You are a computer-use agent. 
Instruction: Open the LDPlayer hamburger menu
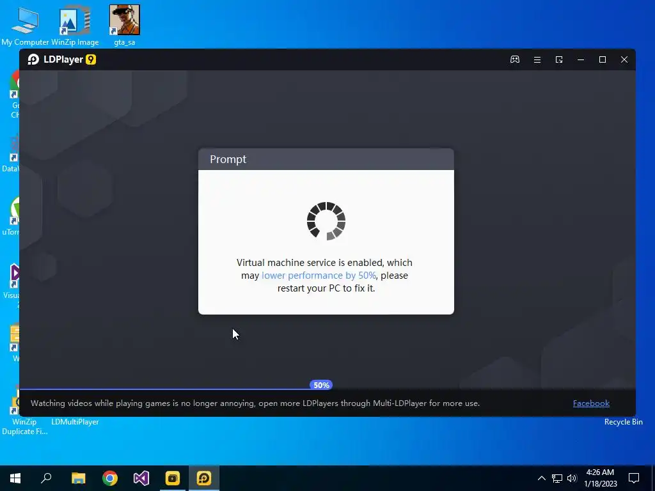pyautogui.click(x=537, y=59)
